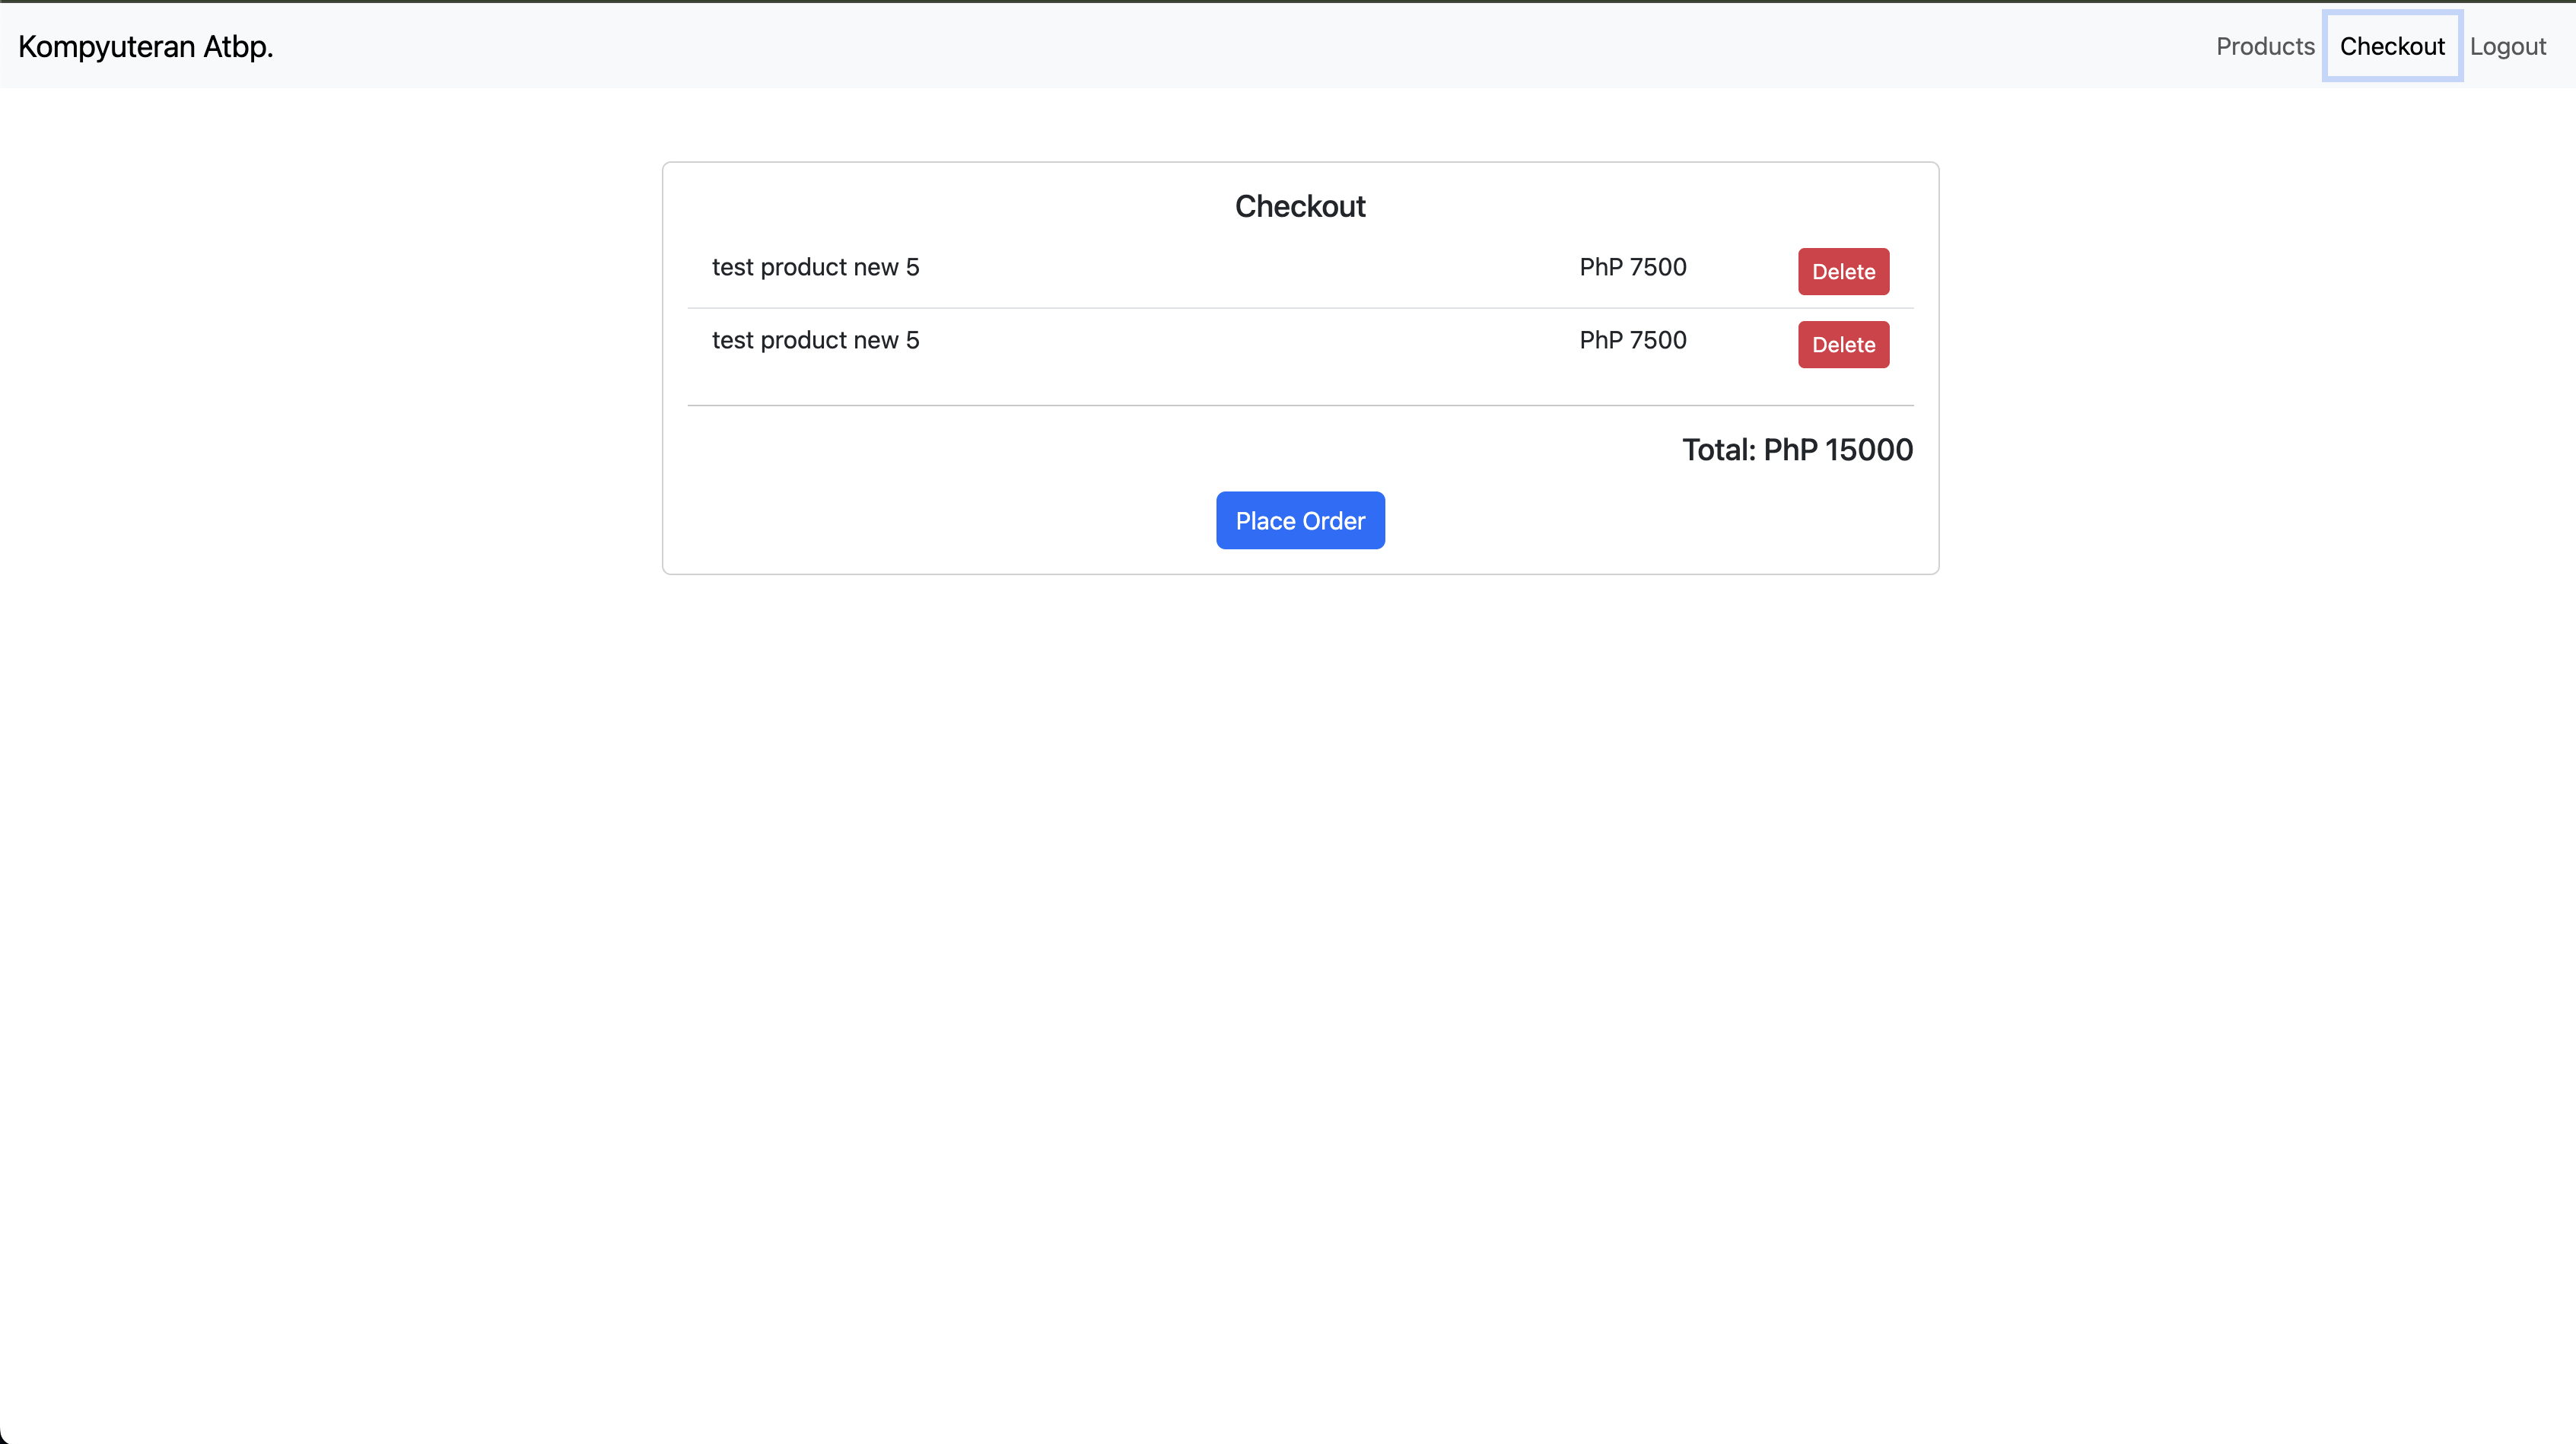
Task: Select the second product name text
Action: click(815, 339)
